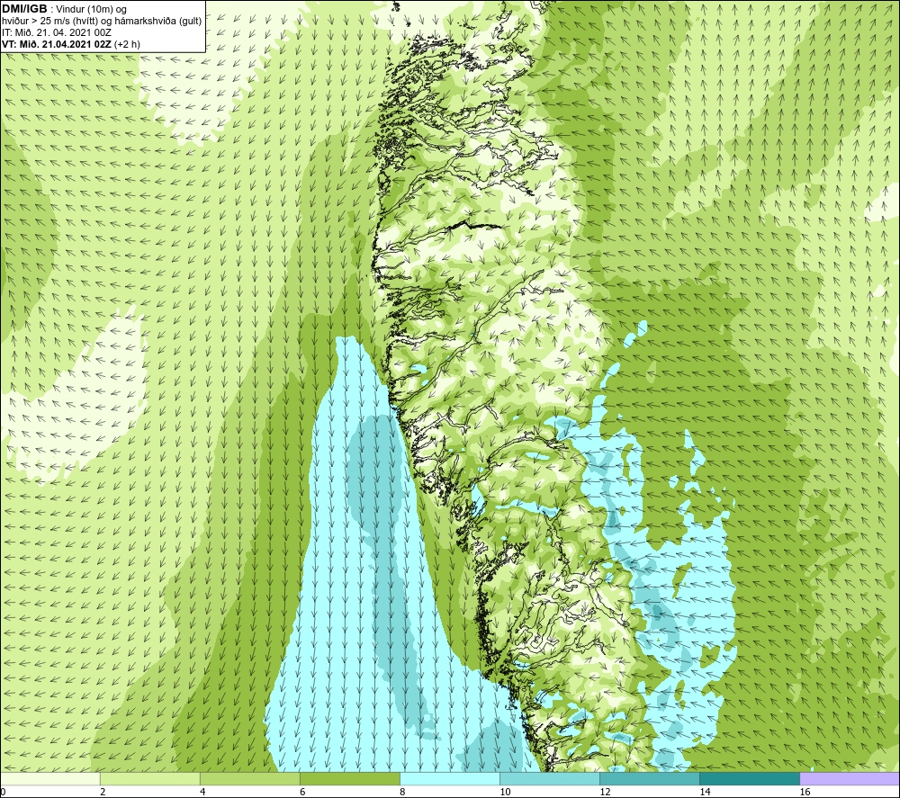Screen dimensions: 900x798
Task: Click the 14–16 m/s dark teal legend swatch
Action: [750, 778]
